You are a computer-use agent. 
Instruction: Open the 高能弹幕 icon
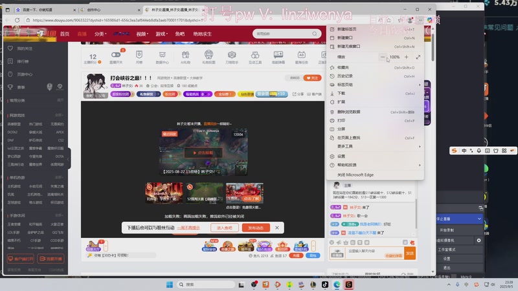click(278, 55)
